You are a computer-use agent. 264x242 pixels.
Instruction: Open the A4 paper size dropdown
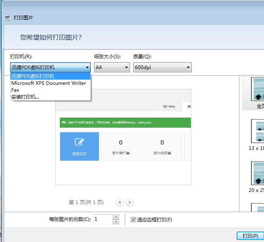coord(112,67)
